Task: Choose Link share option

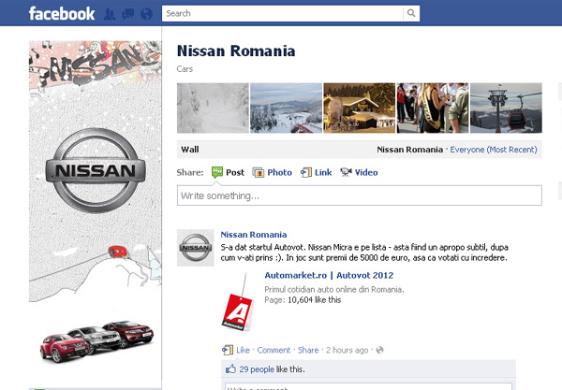Action: coord(317,172)
